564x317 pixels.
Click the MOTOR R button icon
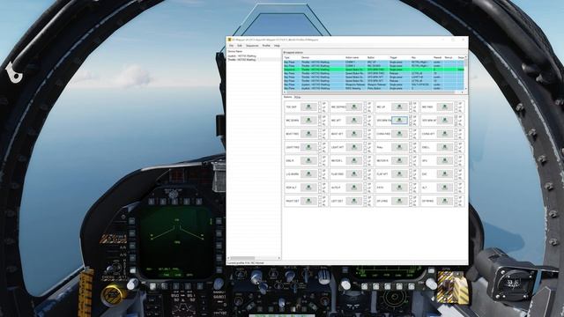tap(399, 160)
